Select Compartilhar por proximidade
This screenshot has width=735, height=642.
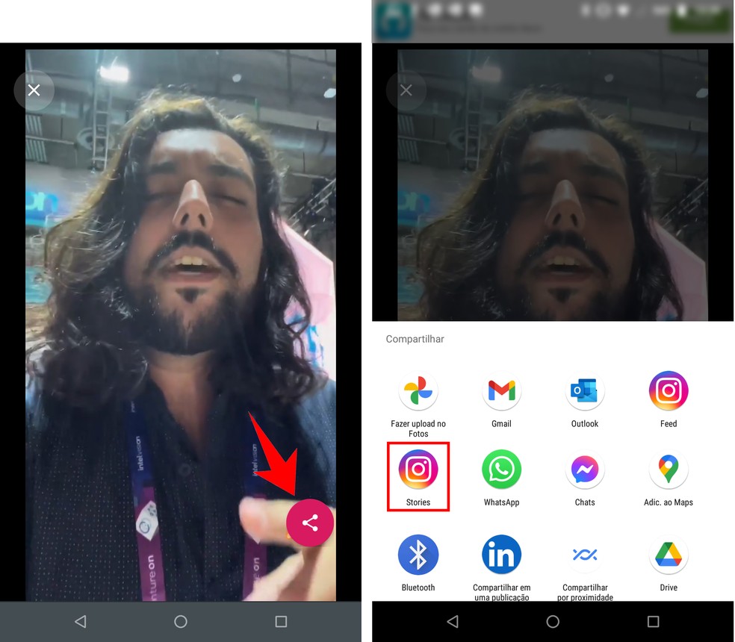tap(585, 567)
